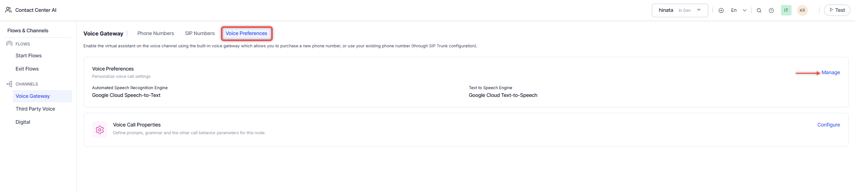
Task: Switch to the Phone Numbers tab
Action: (x=156, y=33)
